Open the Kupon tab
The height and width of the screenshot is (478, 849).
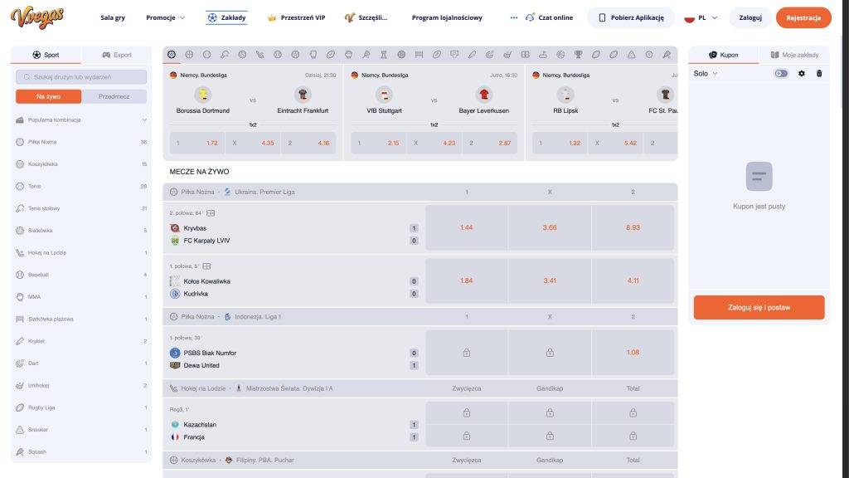723,55
